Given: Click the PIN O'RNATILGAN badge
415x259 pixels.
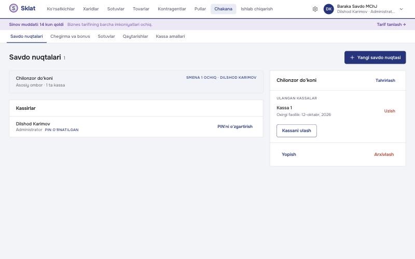Looking at the screenshot, I should 62,130.
